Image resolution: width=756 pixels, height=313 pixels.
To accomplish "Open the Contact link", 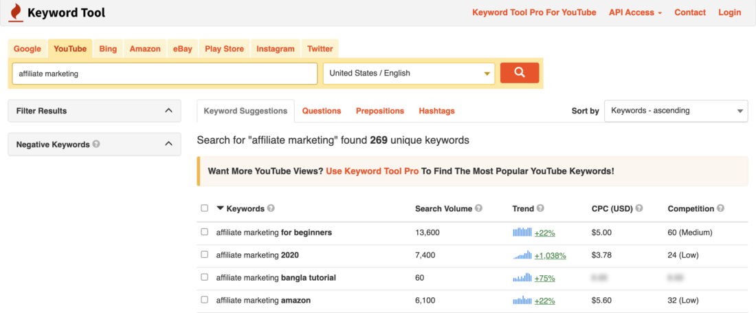I will tap(690, 12).
